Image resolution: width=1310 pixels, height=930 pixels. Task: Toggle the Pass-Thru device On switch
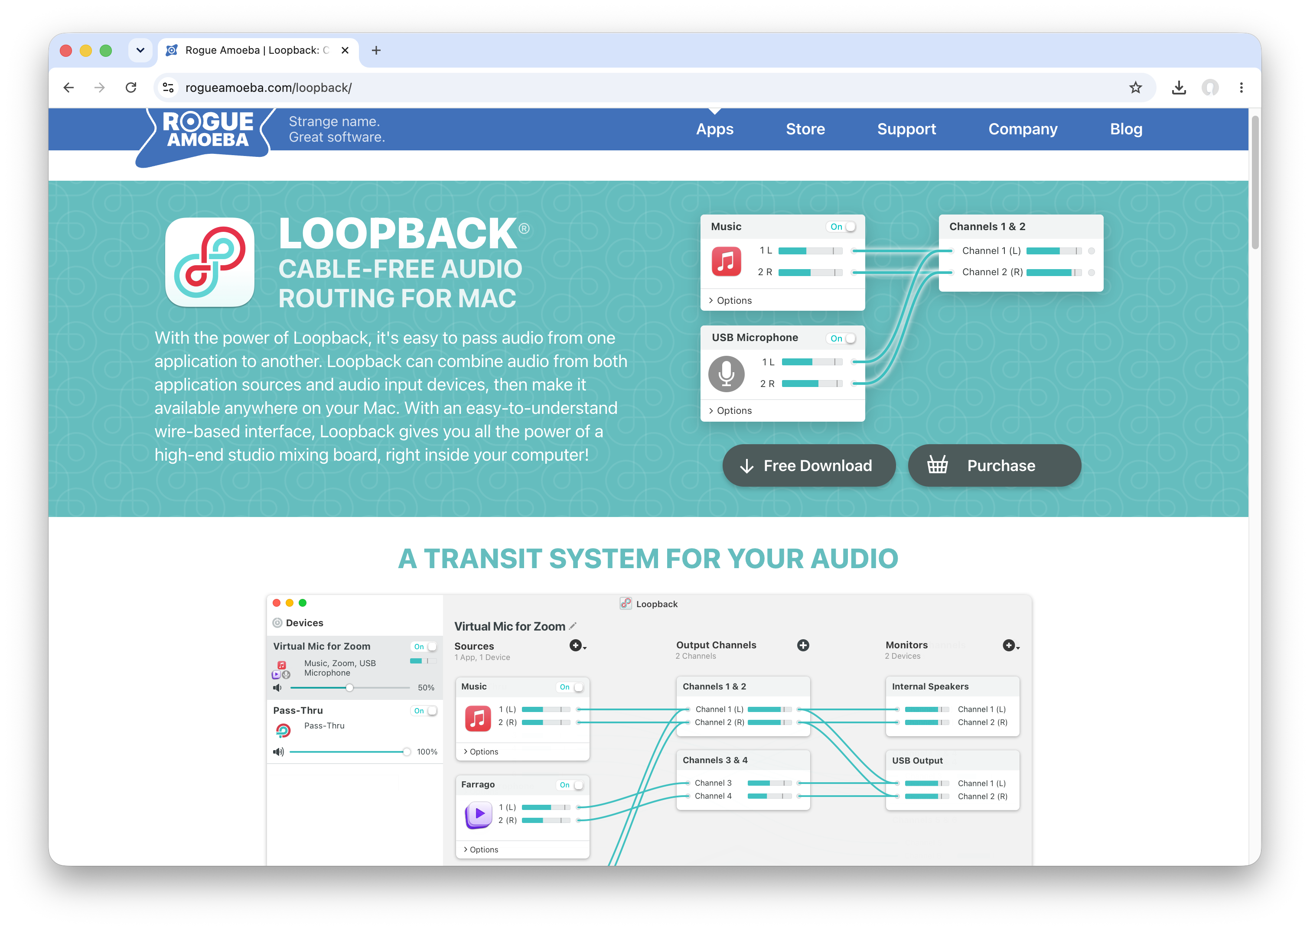424,711
